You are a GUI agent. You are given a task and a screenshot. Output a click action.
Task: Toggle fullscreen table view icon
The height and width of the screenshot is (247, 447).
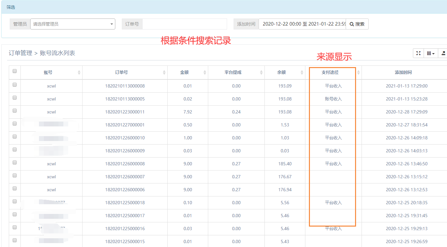click(x=418, y=53)
